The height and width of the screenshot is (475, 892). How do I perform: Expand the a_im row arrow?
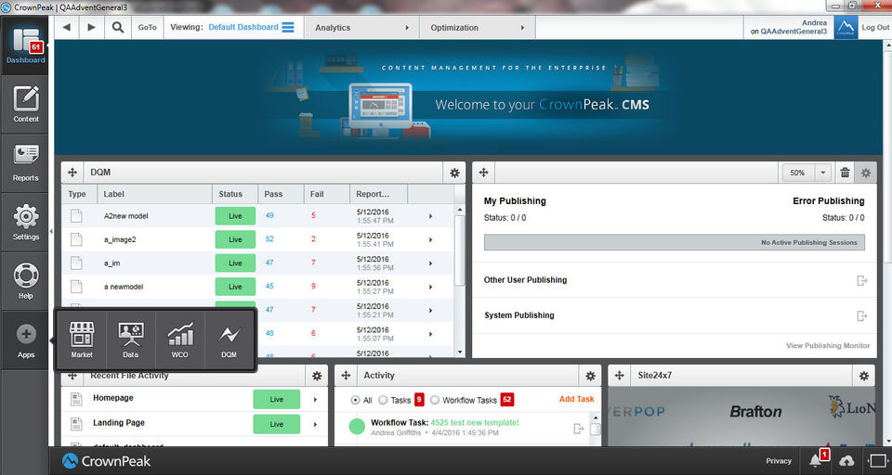[x=430, y=263]
